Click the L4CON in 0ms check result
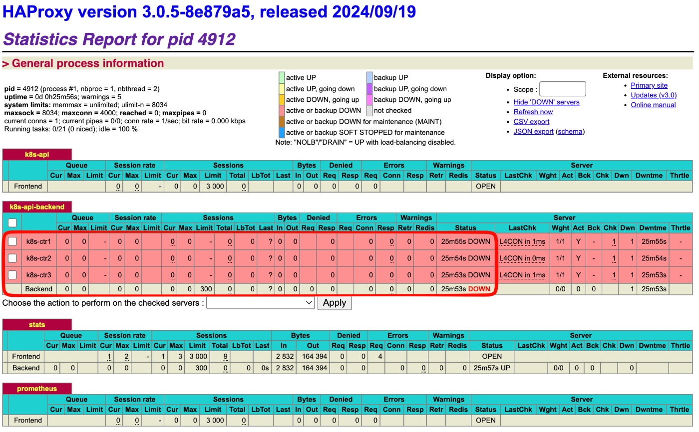Image resolution: width=699 pixels, height=432 pixels. (x=522, y=258)
